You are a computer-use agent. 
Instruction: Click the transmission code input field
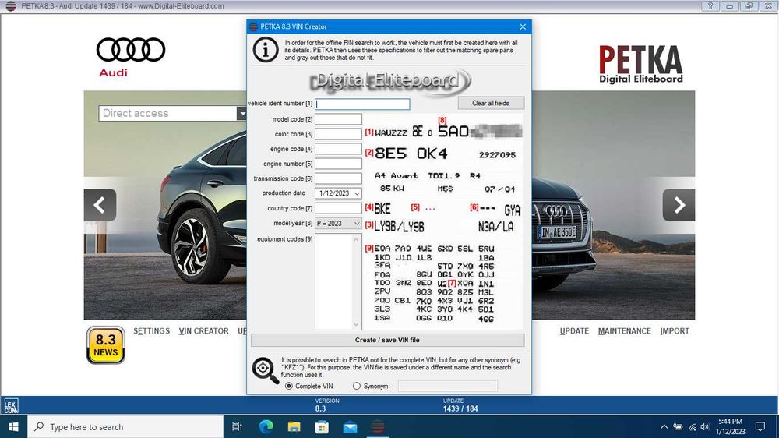(x=338, y=178)
